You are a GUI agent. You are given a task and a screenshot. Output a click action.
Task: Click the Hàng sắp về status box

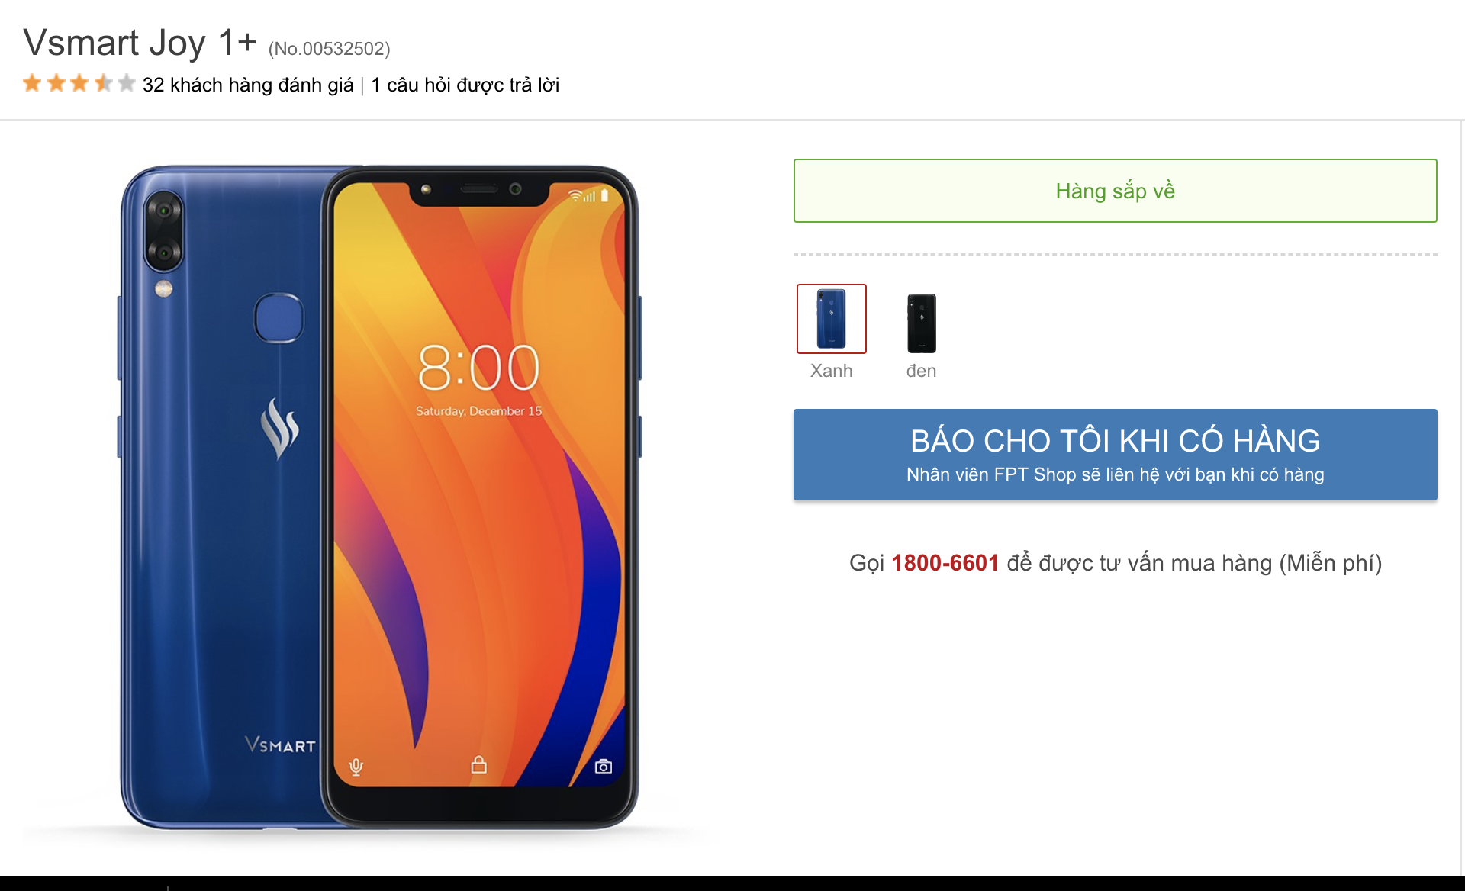[1116, 191]
